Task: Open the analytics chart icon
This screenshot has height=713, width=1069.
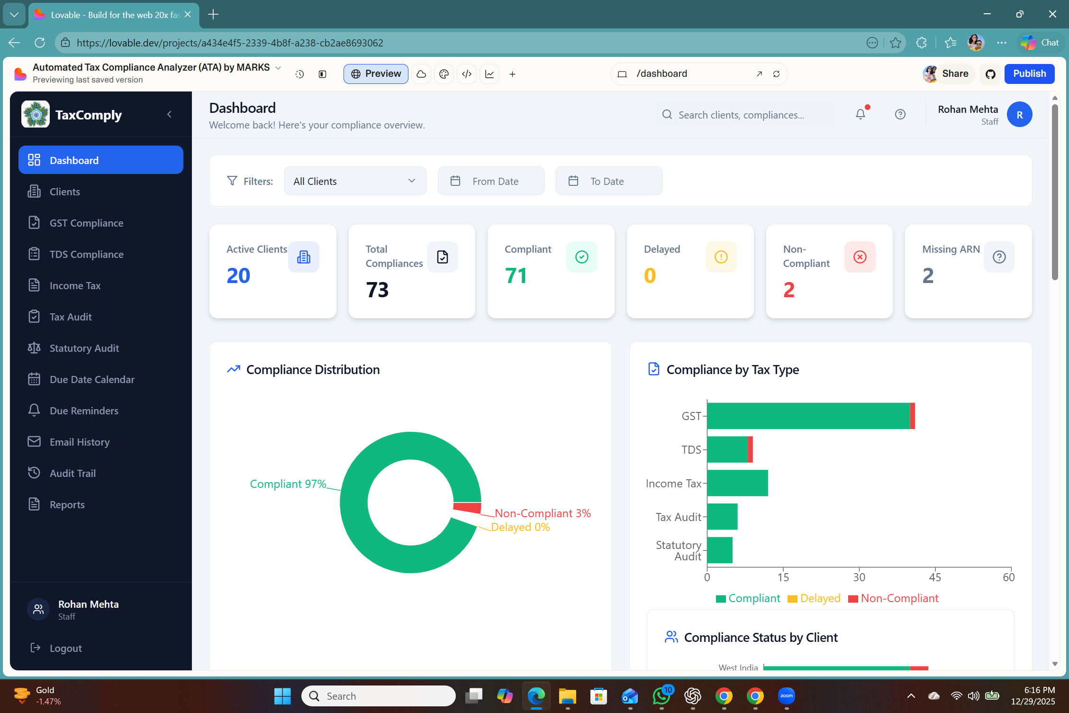Action: coord(489,74)
